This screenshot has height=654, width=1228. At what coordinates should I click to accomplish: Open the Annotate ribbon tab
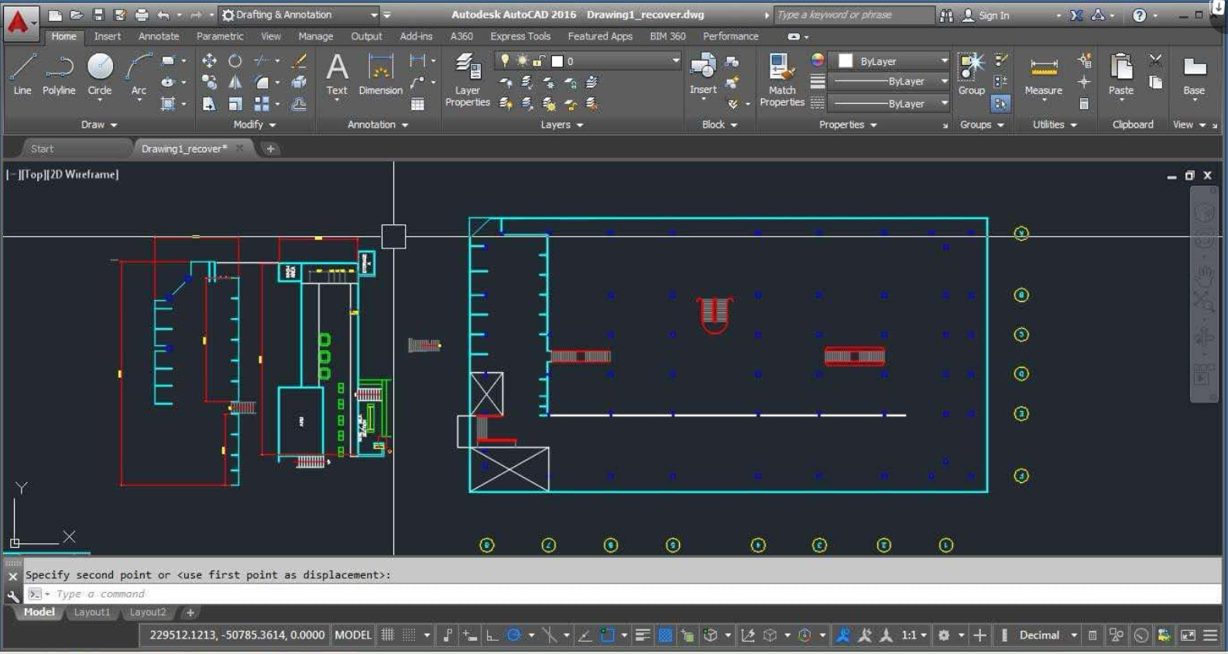(158, 36)
